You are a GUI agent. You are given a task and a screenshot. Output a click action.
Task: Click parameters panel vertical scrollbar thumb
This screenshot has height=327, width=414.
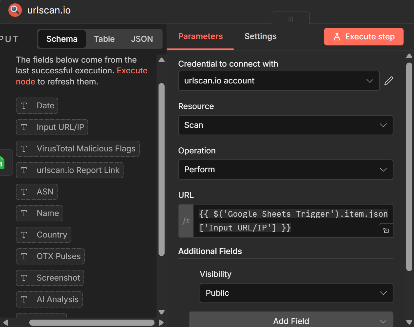click(409, 167)
